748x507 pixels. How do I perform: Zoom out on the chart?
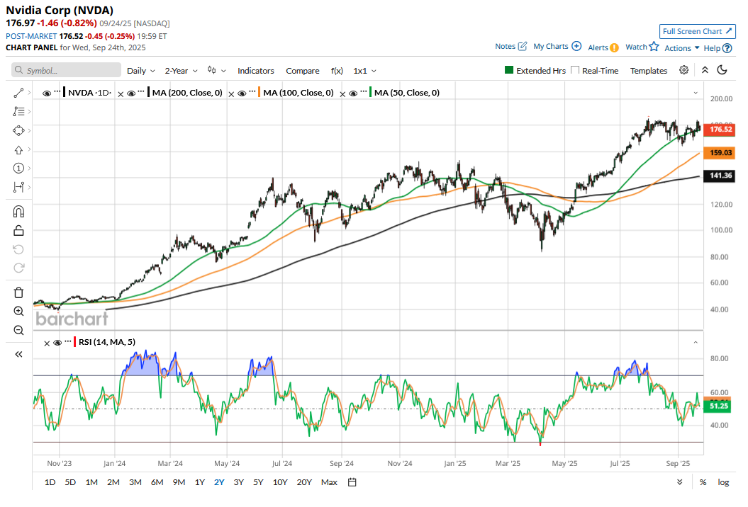pos(18,330)
